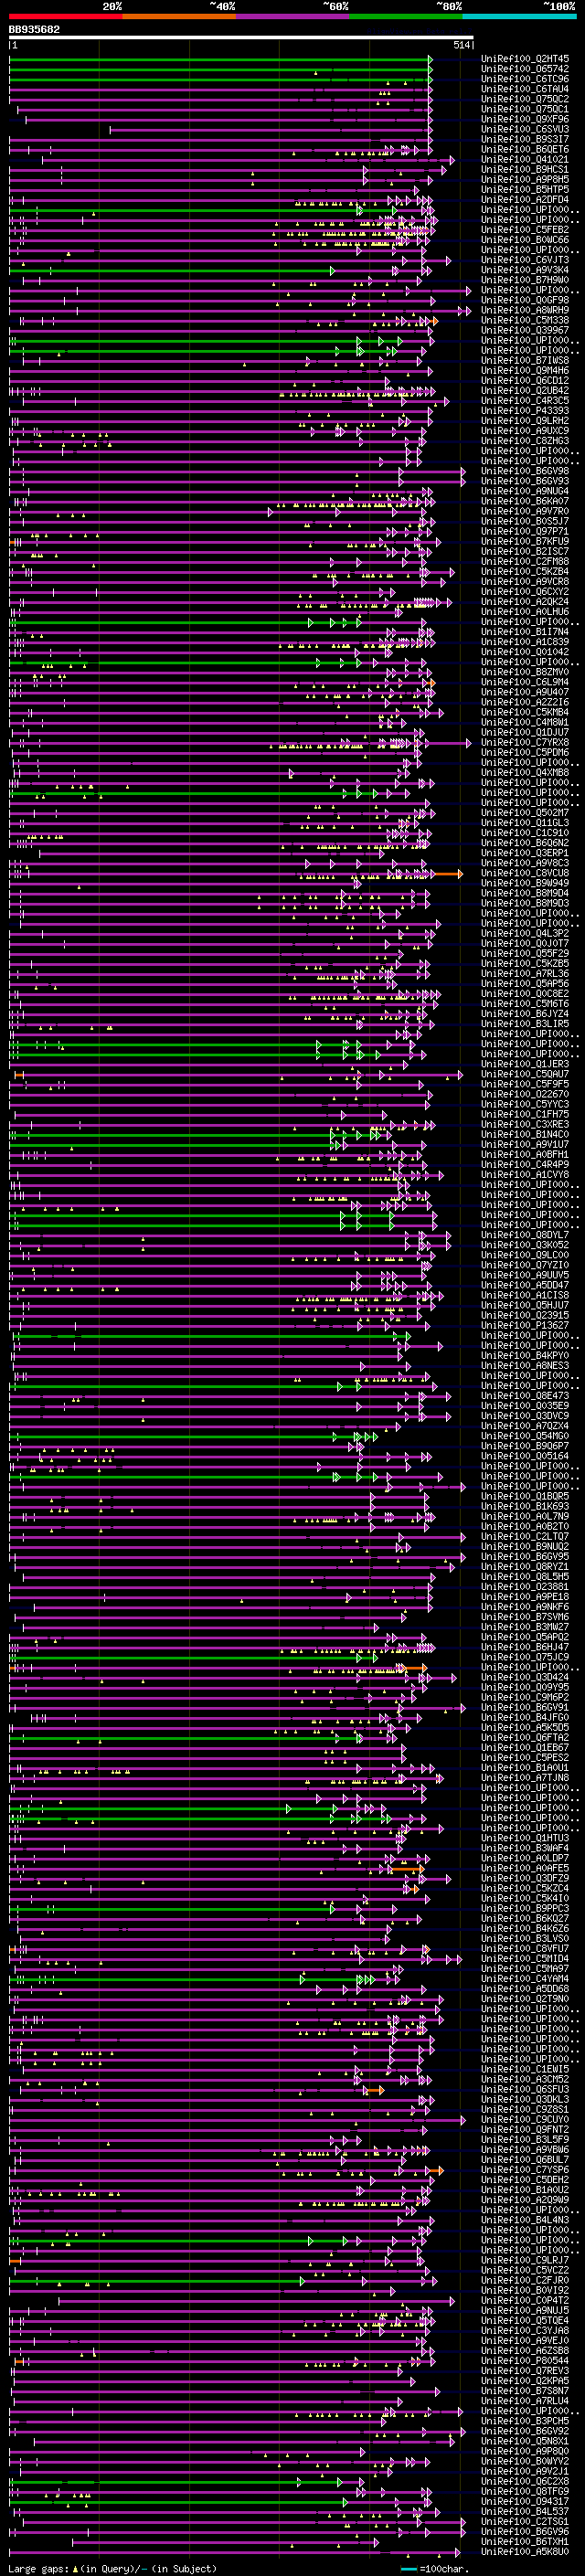
Task: Select hit UniRef100_O94317
Action: (525, 2501)
